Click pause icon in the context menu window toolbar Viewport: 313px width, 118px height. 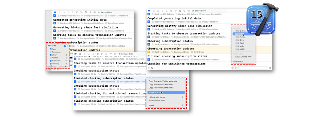click(80, 54)
